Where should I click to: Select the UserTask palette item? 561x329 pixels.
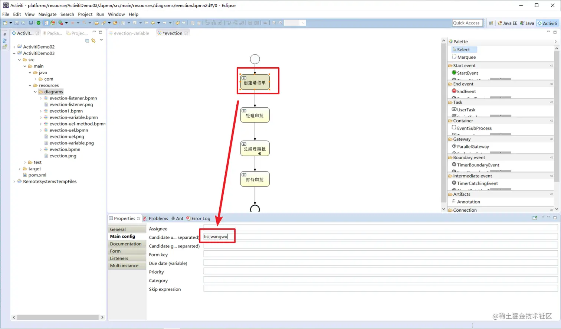[x=463, y=110]
